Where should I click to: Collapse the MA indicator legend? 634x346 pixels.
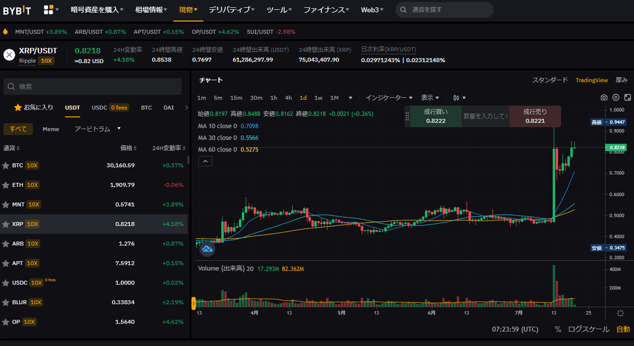[x=205, y=161]
